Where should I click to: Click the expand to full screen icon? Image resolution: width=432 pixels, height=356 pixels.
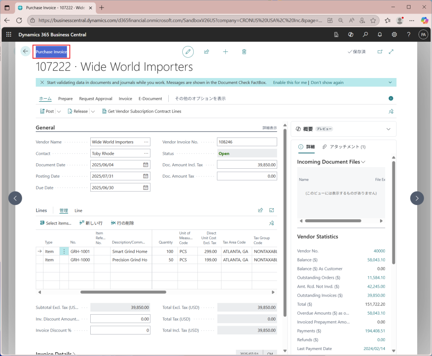pyautogui.click(x=391, y=51)
